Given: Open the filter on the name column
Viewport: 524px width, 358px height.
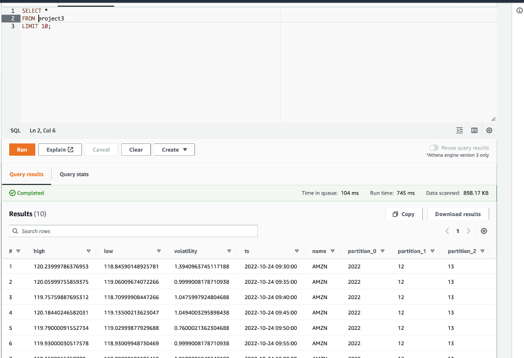Looking at the screenshot, I should coord(332,251).
